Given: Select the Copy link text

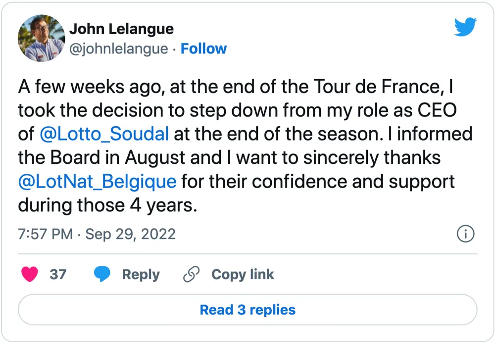Looking at the screenshot, I should tap(243, 274).
